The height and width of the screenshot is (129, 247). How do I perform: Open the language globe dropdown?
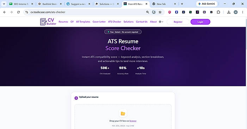click(x=161, y=22)
